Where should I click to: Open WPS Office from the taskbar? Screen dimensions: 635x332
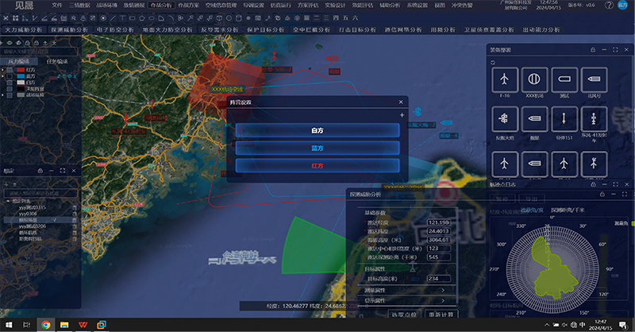[x=82, y=325]
